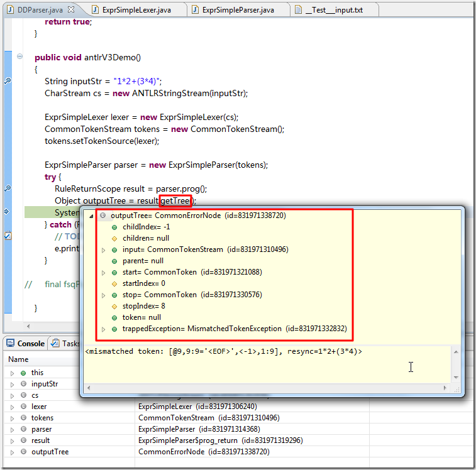Select the CommonTokenStream value cell of tokens
476x470 pixels.
[x=252, y=418]
